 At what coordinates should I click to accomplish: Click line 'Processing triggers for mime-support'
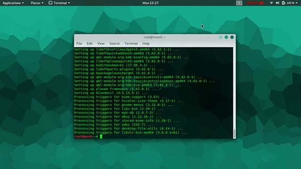click(121, 97)
